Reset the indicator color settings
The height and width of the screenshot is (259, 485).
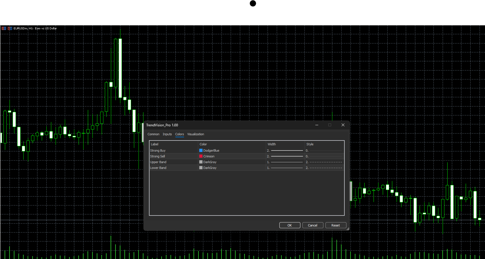click(336, 225)
